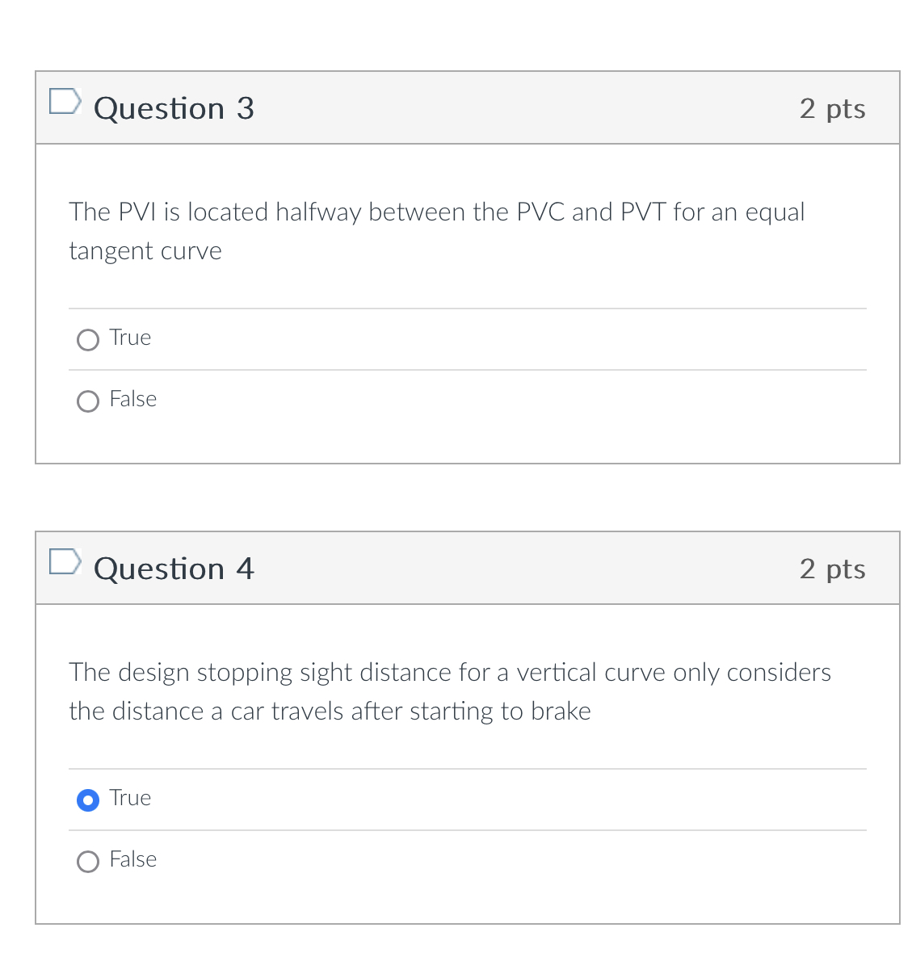
Task: Click the PVI question statement text
Action: [x=436, y=232]
